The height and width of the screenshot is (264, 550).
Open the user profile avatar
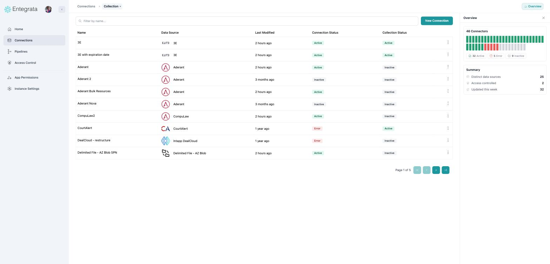tap(48, 9)
